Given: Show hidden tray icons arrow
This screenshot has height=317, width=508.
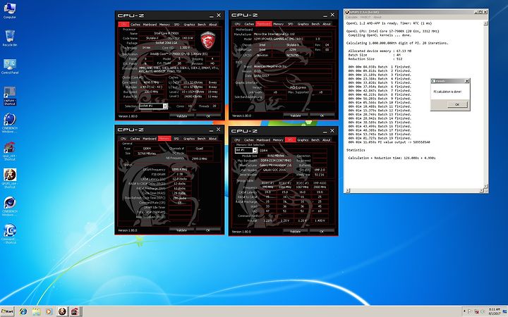Looking at the screenshot, I should [464, 312].
